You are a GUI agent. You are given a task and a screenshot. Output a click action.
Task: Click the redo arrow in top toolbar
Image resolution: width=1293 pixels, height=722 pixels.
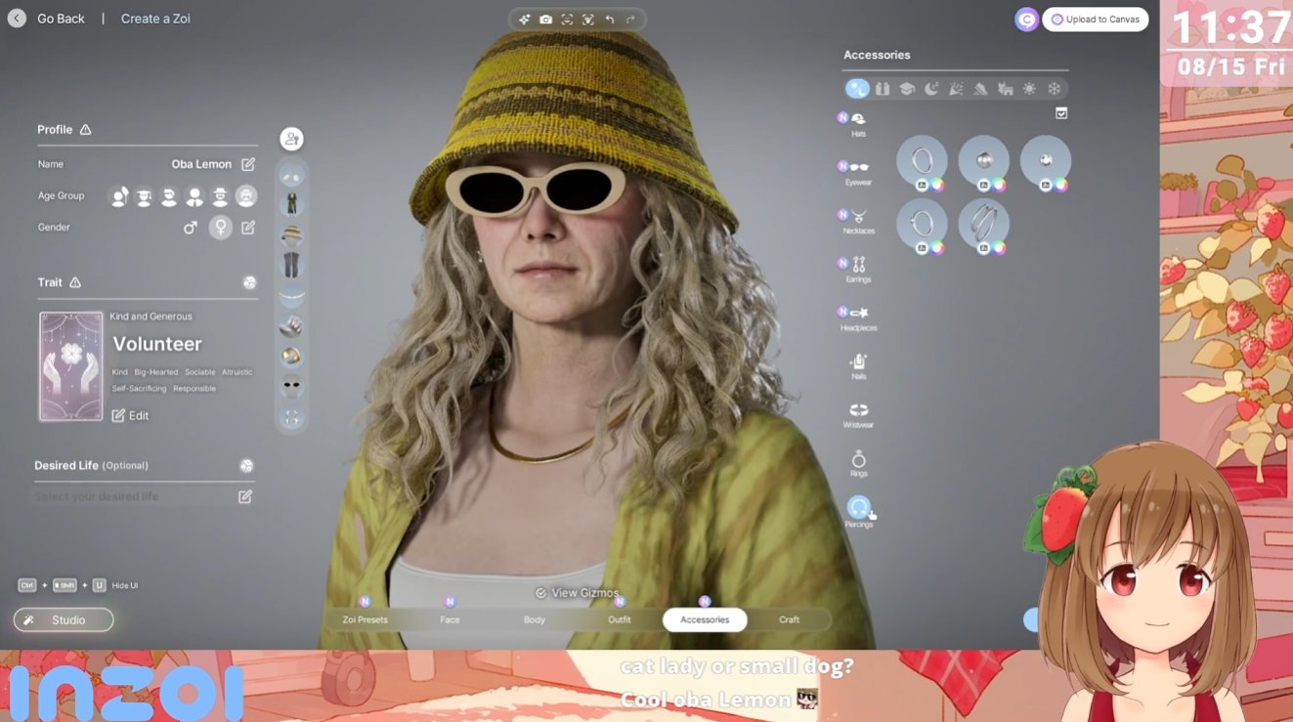[x=630, y=20]
